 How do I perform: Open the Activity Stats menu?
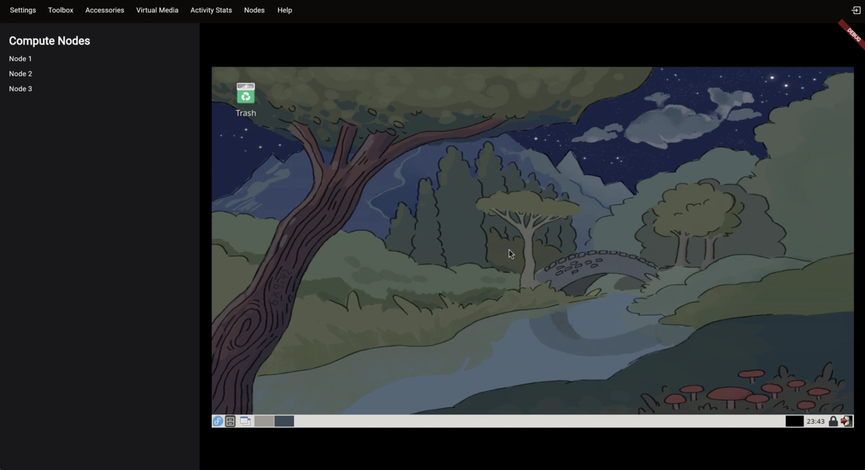[211, 10]
